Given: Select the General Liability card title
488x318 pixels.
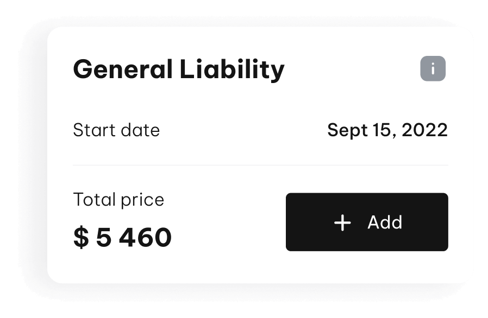Looking at the screenshot, I should click(x=178, y=70).
